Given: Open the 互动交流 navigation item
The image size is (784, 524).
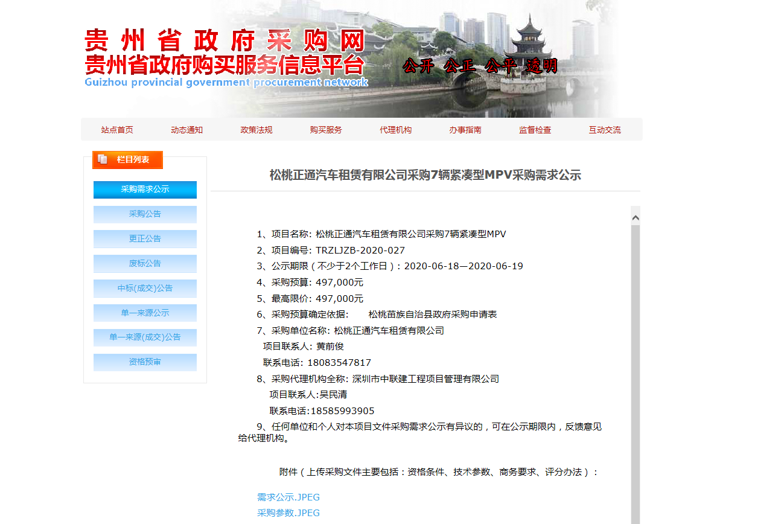Looking at the screenshot, I should tap(605, 130).
